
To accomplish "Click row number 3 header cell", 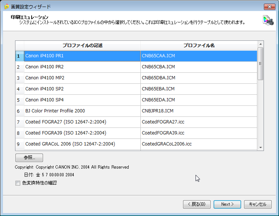I will point(18,78).
